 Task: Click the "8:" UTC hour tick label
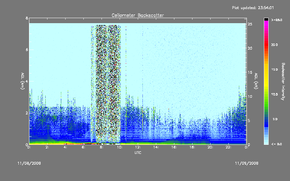tap(102, 147)
